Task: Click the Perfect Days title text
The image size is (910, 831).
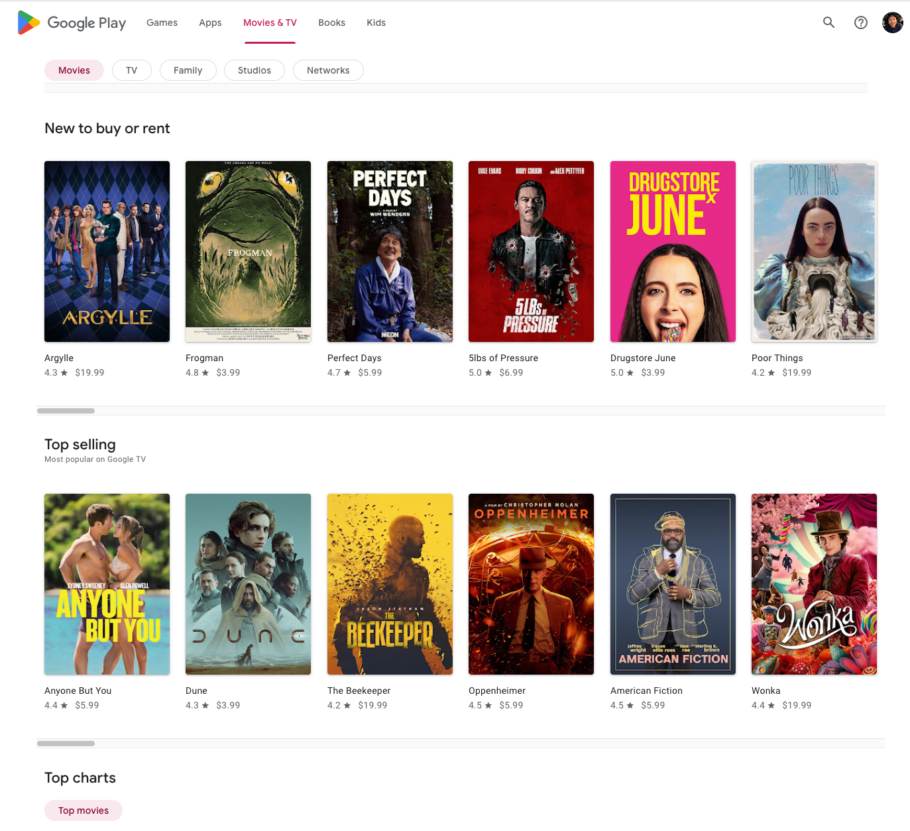Action: (x=355, y=358)
